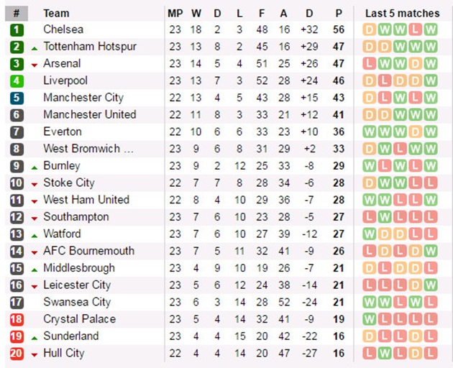Click Crystal Palace's red position 18 badge

17,319
